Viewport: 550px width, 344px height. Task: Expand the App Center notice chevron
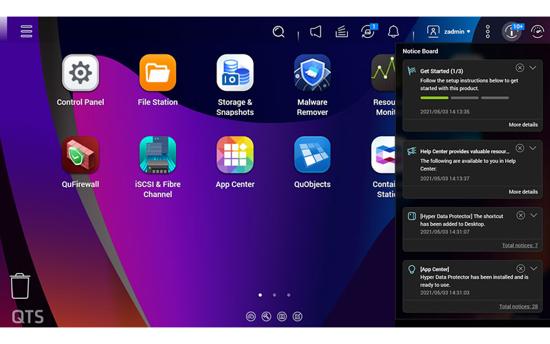pos(533,268)
